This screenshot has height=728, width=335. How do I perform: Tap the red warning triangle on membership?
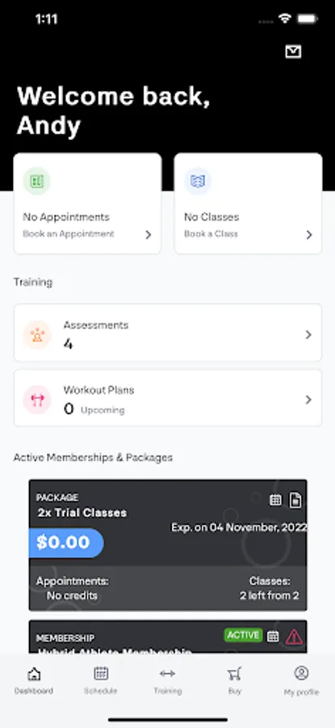coord(294,637)
